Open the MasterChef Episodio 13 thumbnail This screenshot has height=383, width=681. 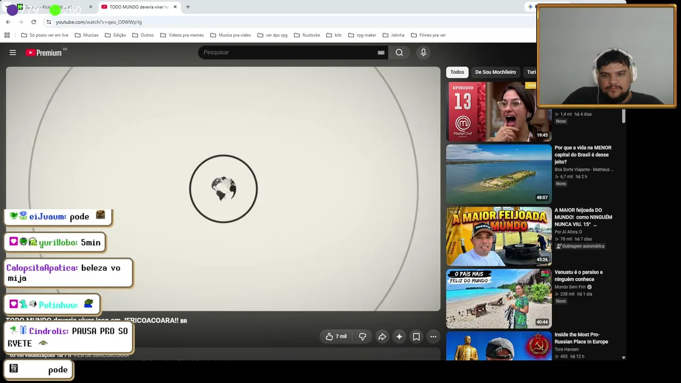click(499, 111)
